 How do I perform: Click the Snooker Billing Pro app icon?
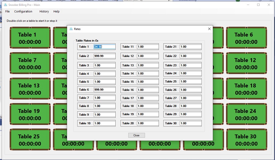pos(5,5)
